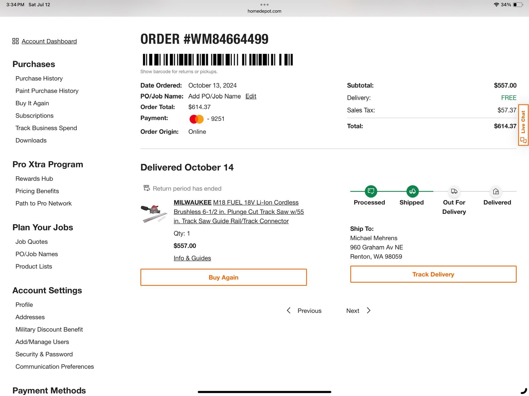Open Path to Pro Network
Screen dimensions: 529x396
pos(43,203)
